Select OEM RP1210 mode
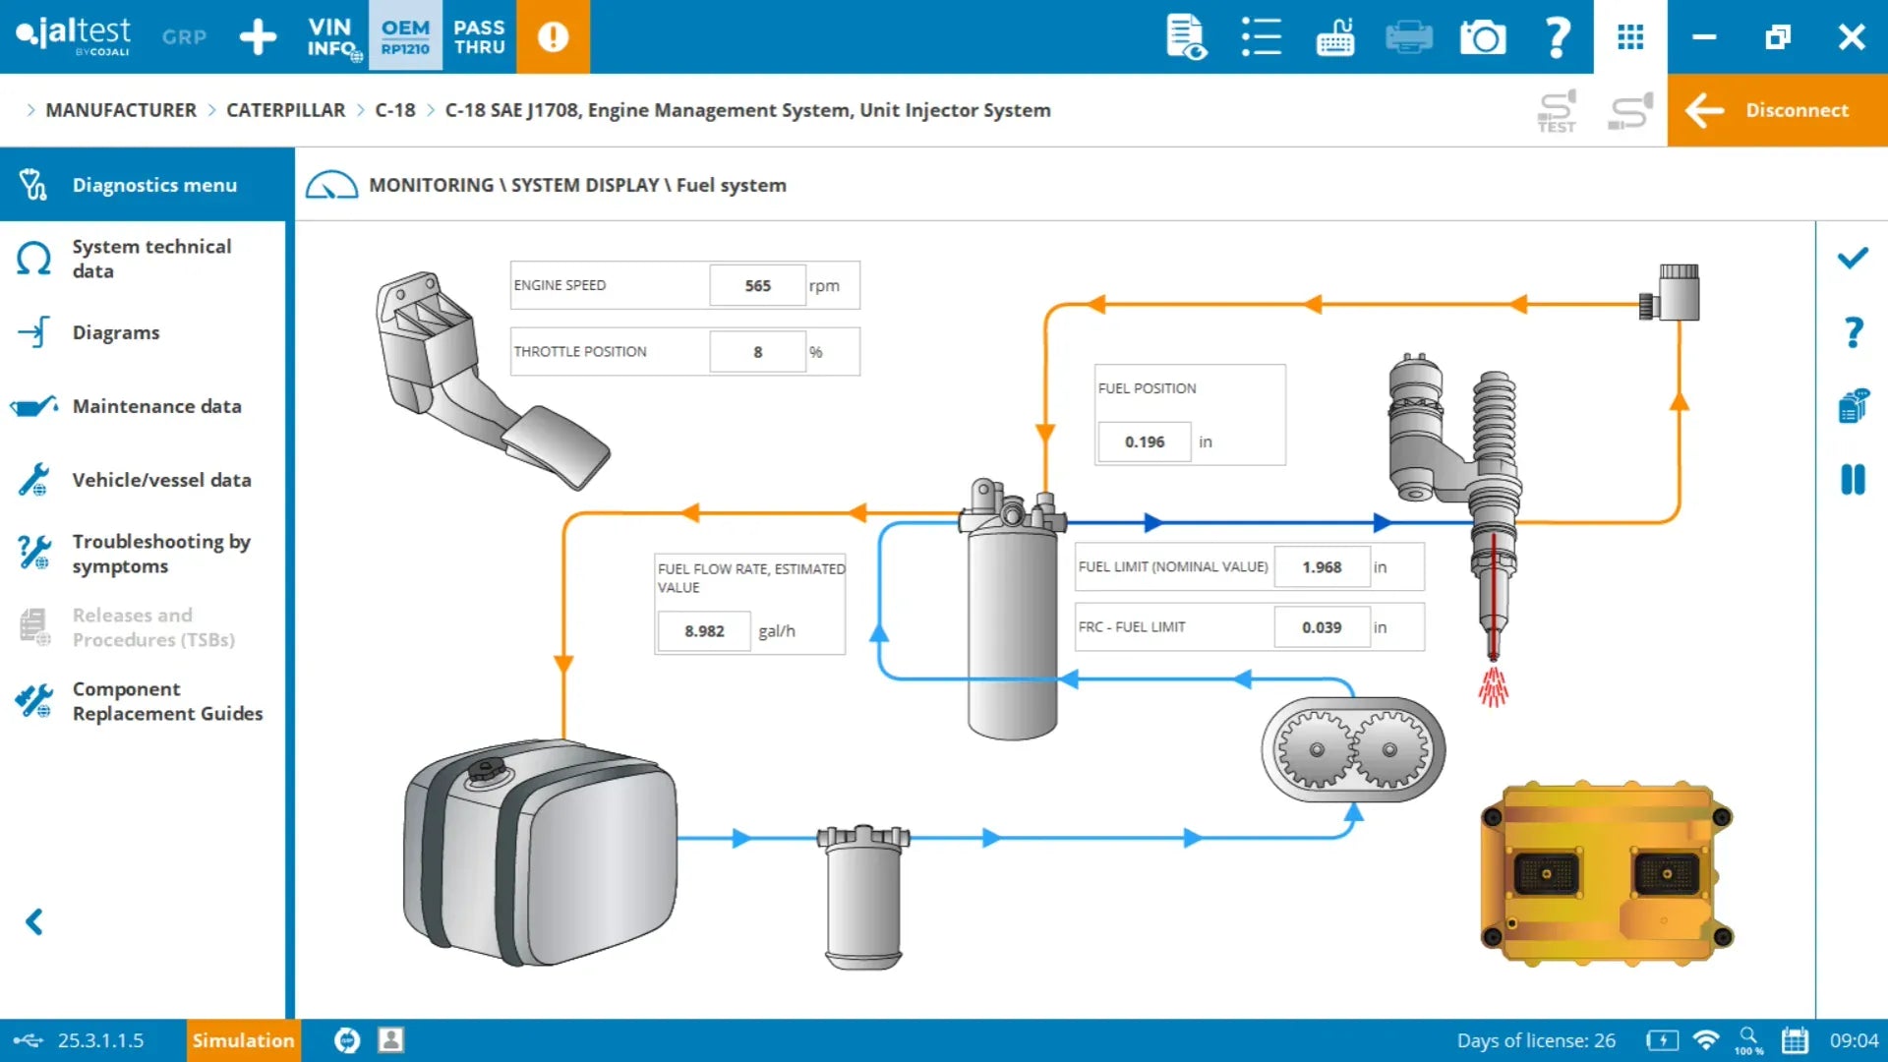 coord(405,36)
